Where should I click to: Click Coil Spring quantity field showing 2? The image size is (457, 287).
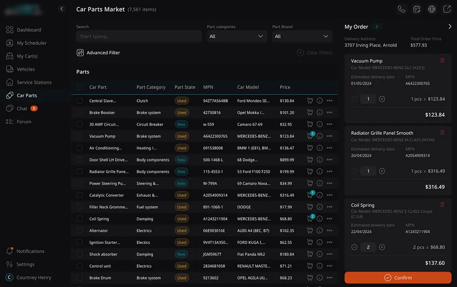coord(368,247)
